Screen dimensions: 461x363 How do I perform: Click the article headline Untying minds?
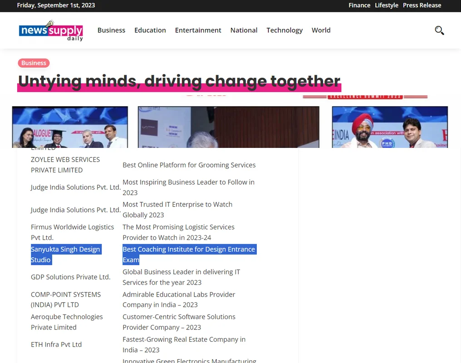coord(179,81)
